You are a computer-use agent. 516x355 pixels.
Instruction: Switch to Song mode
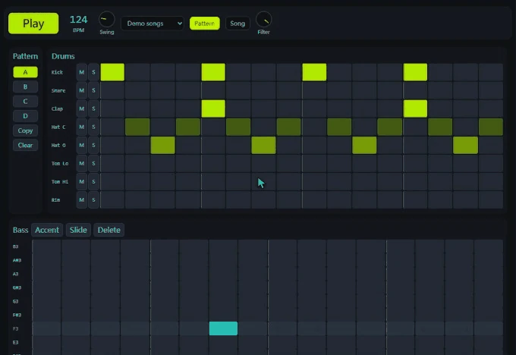tap(238, 24)
